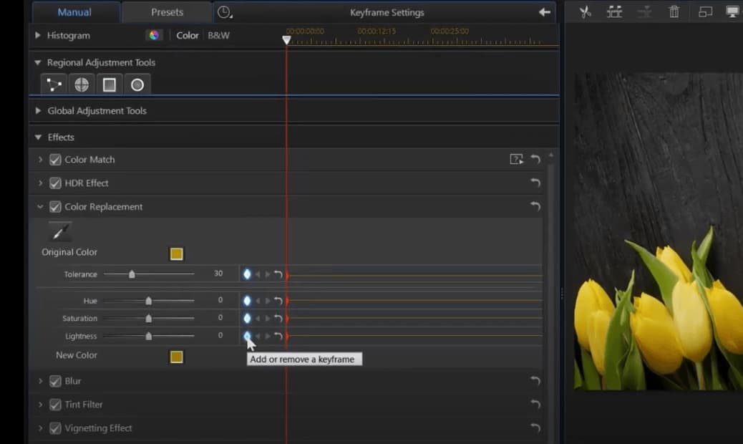Click the Color Replacement eyedropper tool

[x=60, y=231]
